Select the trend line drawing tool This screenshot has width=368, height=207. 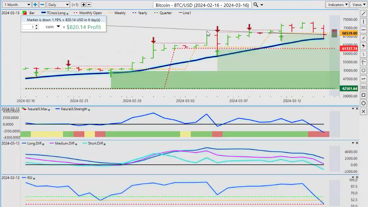(x=363, y=13)
